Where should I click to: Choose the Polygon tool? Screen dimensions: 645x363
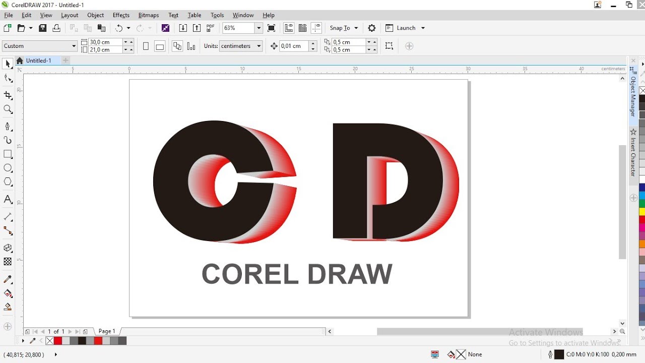8,182
